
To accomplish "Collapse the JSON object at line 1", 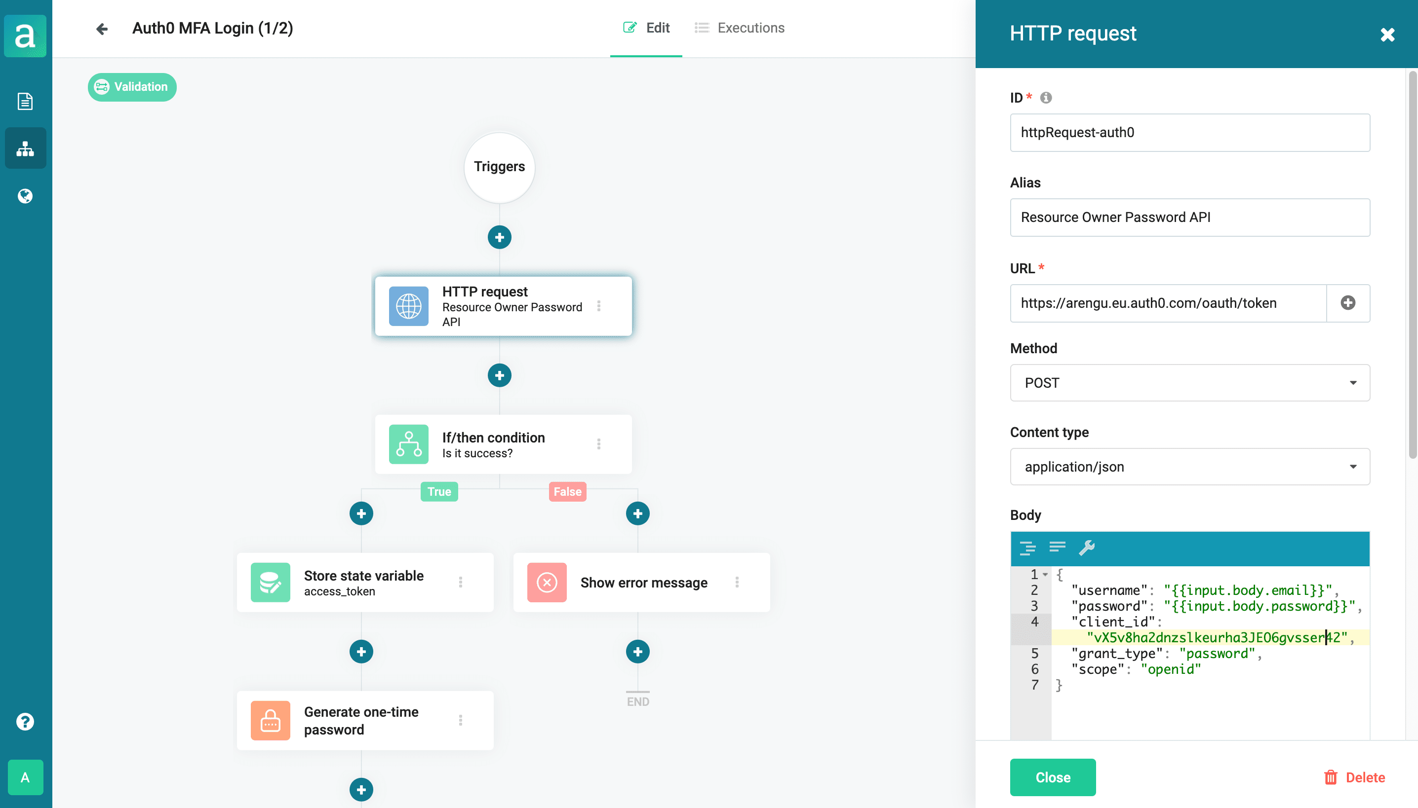I will coord(1045,575).
